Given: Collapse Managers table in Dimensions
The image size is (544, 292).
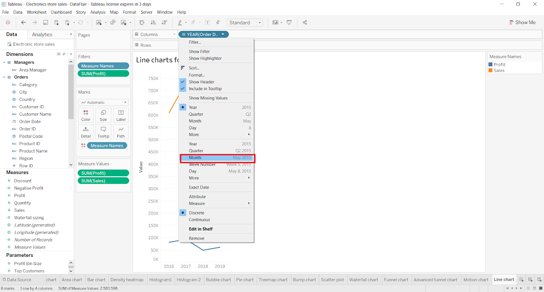Looking at the screenshot, I should point(4,62).
